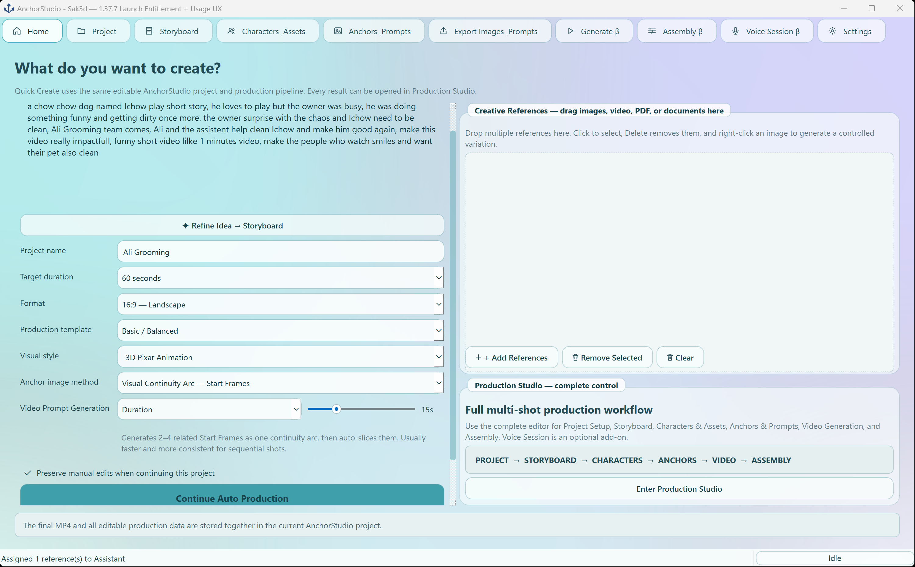This screenshot has width=915, height=567.
Task: Click the Clear references button
Action: tap(680, 357)
